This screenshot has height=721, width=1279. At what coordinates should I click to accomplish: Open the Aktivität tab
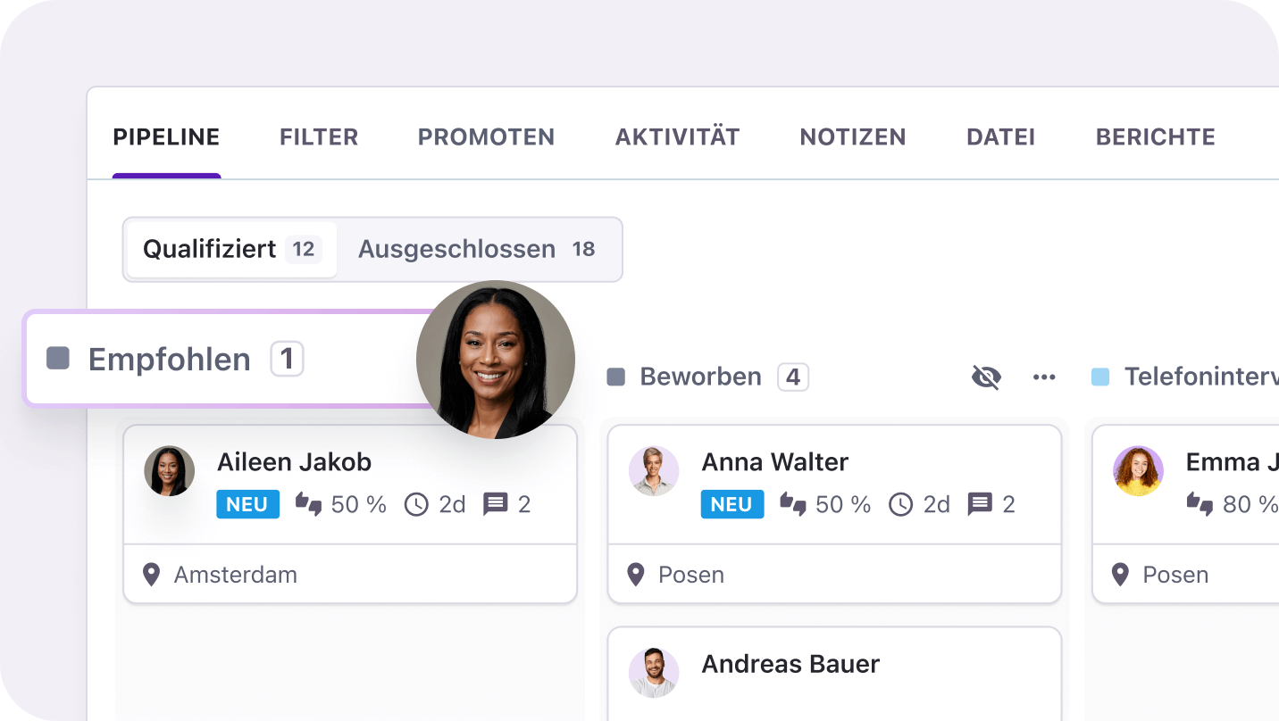(677, 137)
